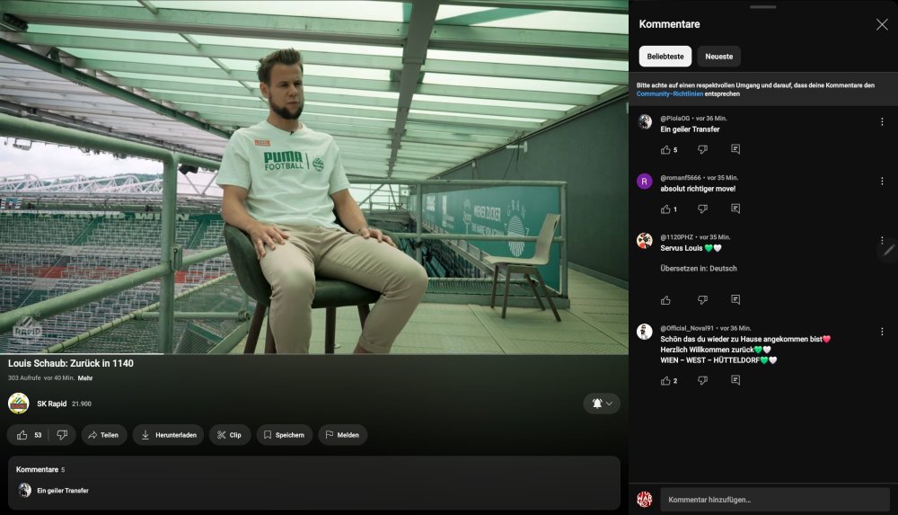This screenshot has width=898, height=515.
Task: Click your own avatar beside comment input
Action: (645, 499)
